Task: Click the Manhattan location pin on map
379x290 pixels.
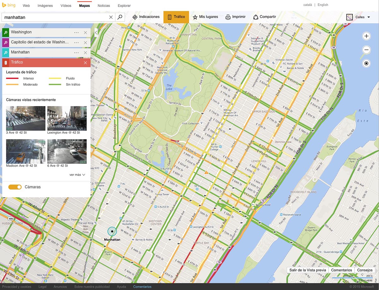Action: coord(112,231)
